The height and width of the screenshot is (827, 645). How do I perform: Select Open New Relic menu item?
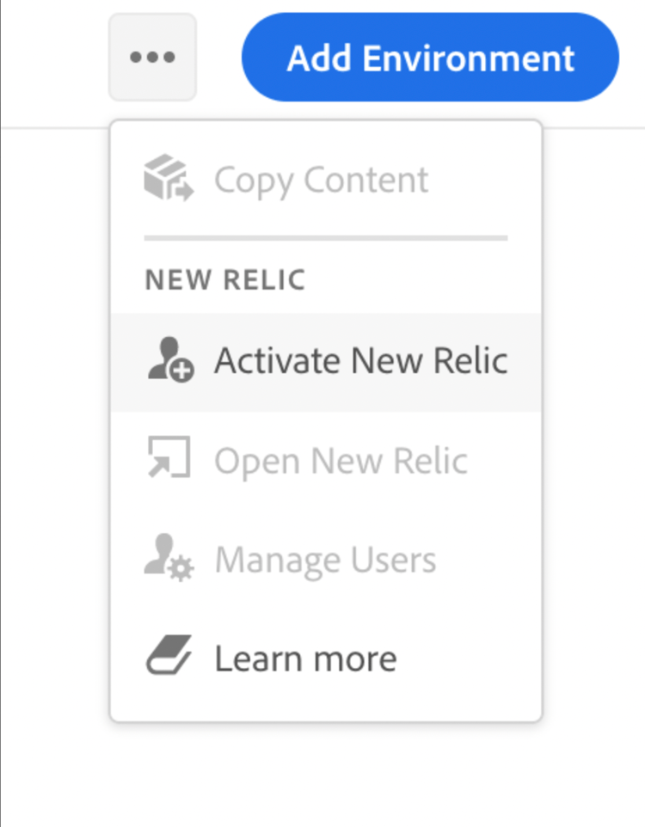click(x=326, y=461)
